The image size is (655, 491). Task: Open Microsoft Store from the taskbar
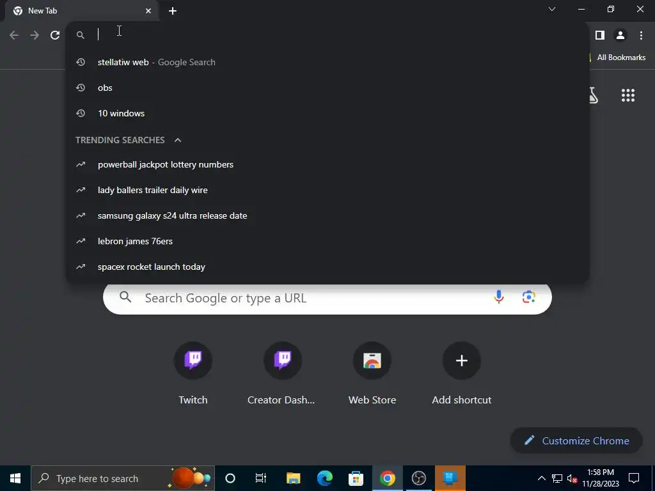tap(356, 478)
